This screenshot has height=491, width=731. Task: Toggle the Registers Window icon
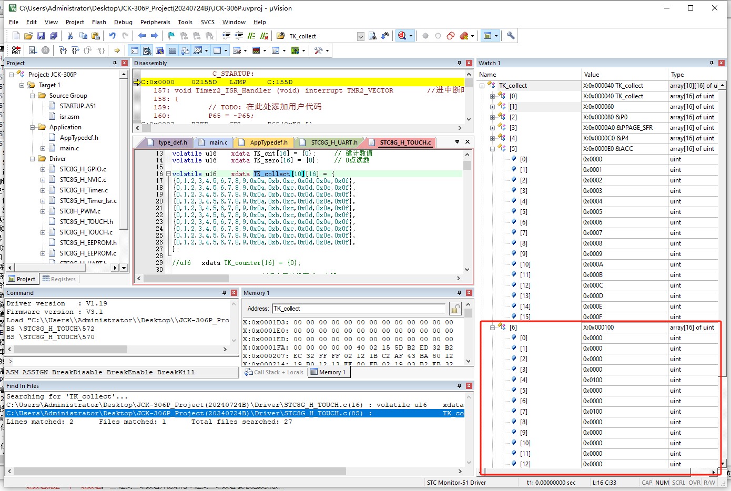click(x=172, y=50)
